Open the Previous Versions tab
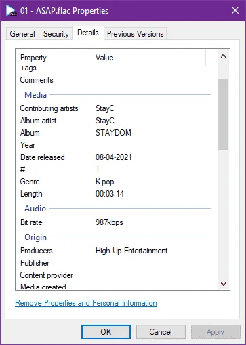The width and height of the screenshot is (246, 345). coord(135,34)
